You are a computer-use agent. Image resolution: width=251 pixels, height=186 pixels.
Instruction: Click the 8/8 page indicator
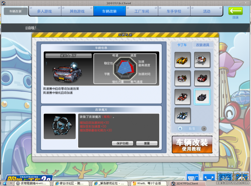(192, 129)
